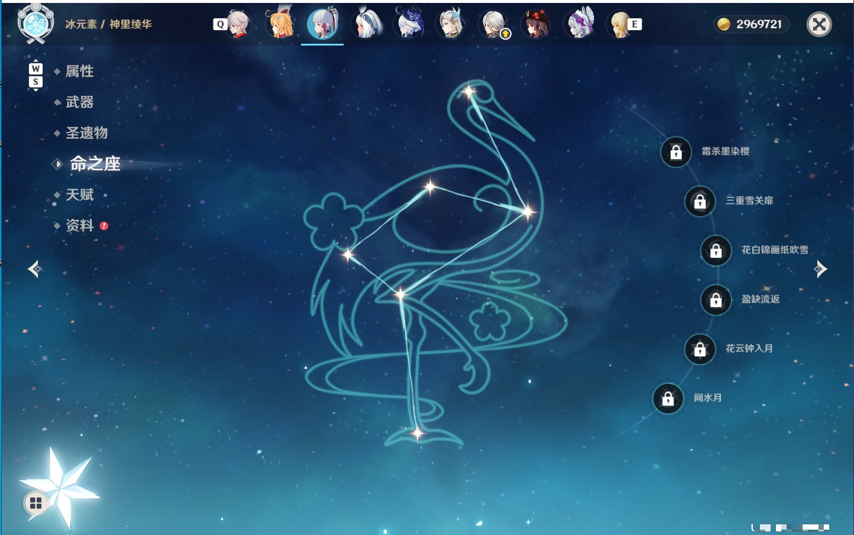The width and height of the screenshot is (854, 535).
Task: Click the star at the crane's head
Action: point(468,92)
